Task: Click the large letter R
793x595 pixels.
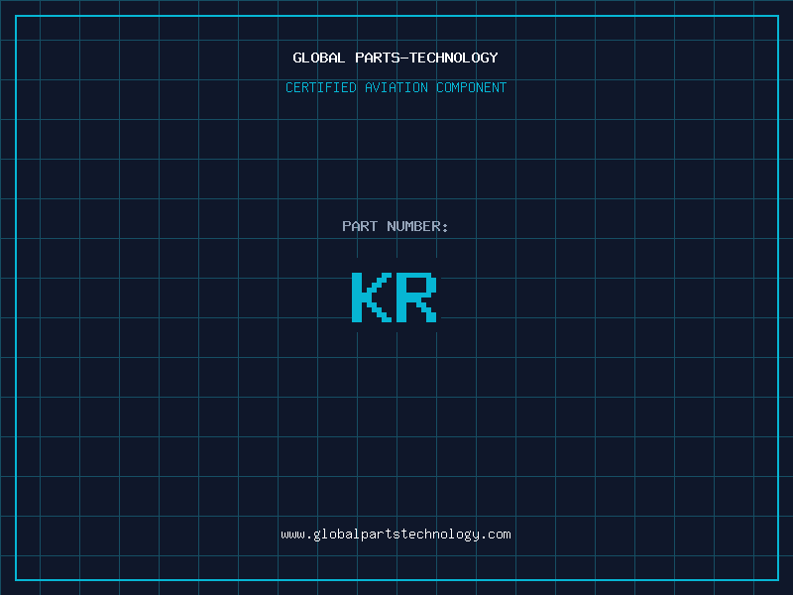Action: [x=417, y=297]
